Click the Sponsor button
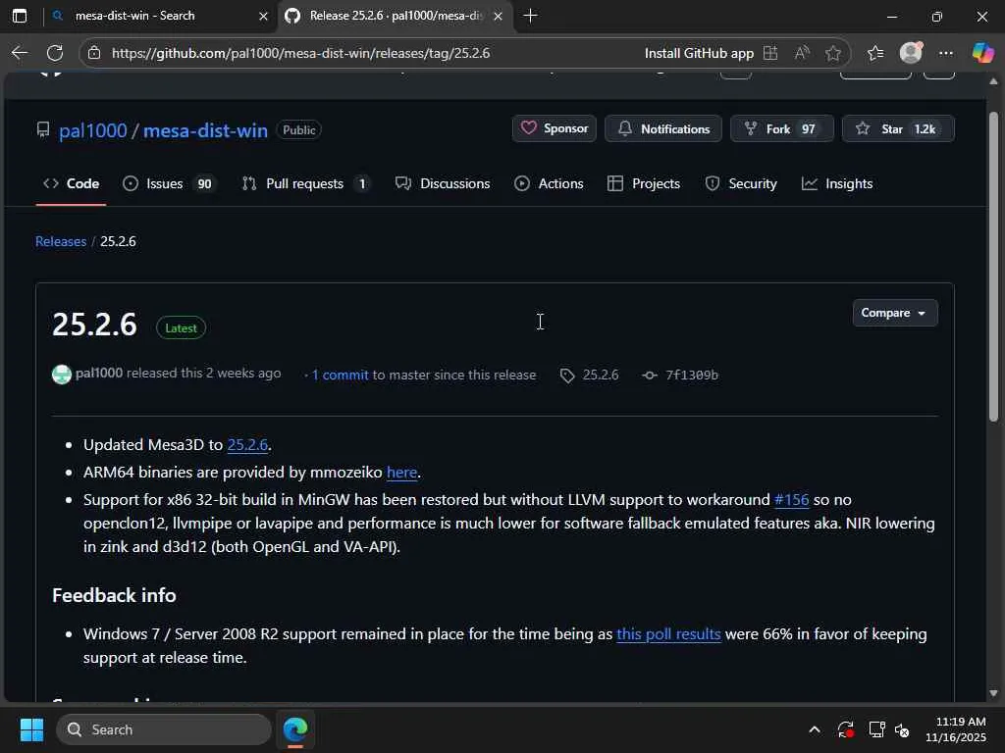 tap(554, 128)
